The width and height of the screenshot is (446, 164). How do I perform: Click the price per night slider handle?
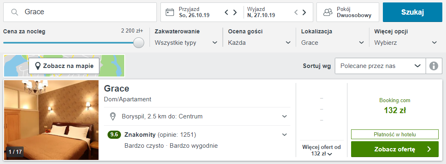139,43
